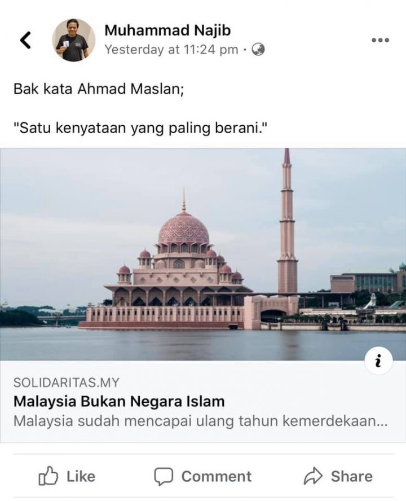Click the thumbs-up Like icon
Image resolution: width=406 pixels, height=501 pixels.
tap(48, 476)
